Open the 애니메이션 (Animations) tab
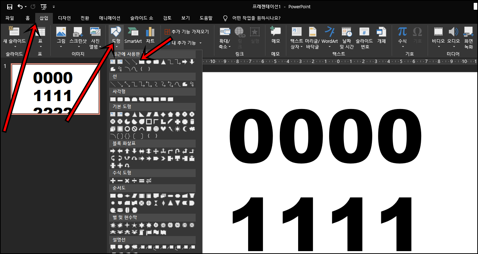 [x=110, y=18]
